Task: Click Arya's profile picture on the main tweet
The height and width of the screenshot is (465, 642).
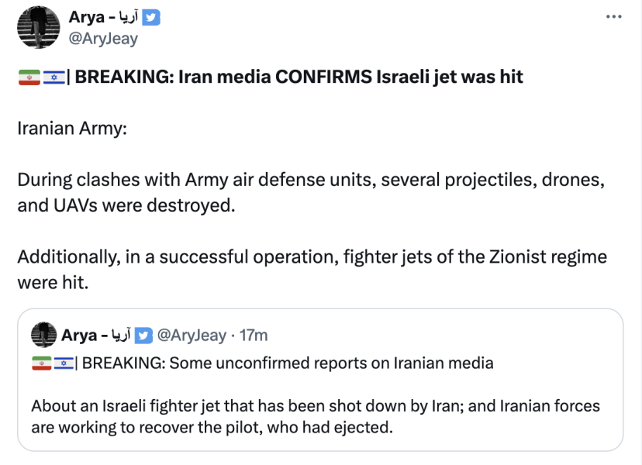Action: pyautogui.click(x=38, y=25)
